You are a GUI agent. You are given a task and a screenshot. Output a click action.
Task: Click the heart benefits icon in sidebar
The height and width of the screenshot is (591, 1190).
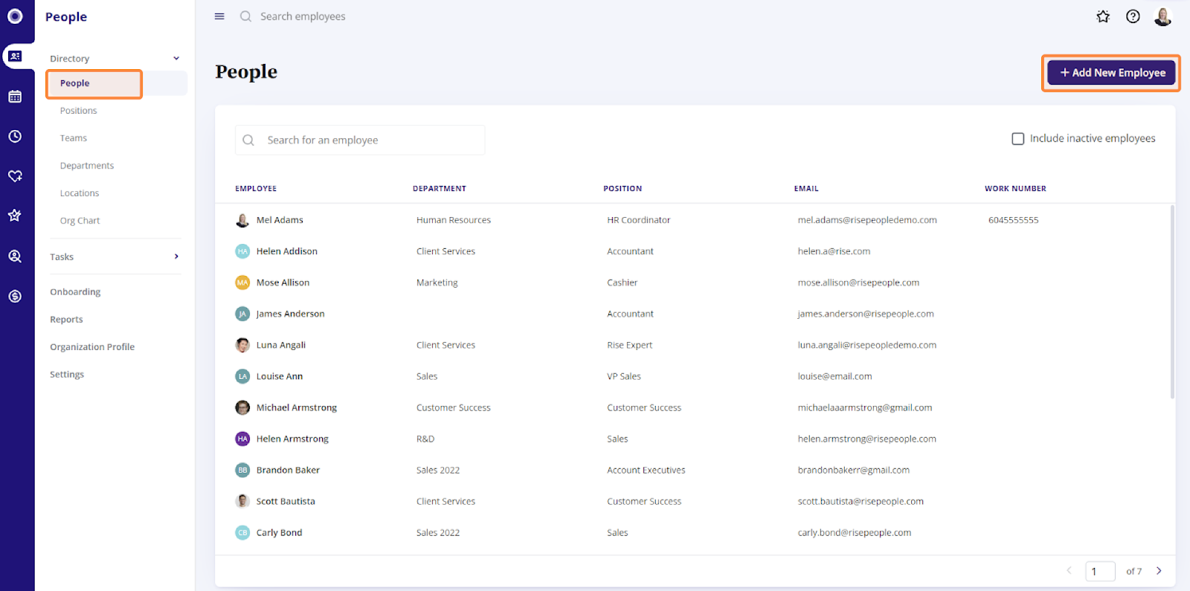[x=15, y=176]
